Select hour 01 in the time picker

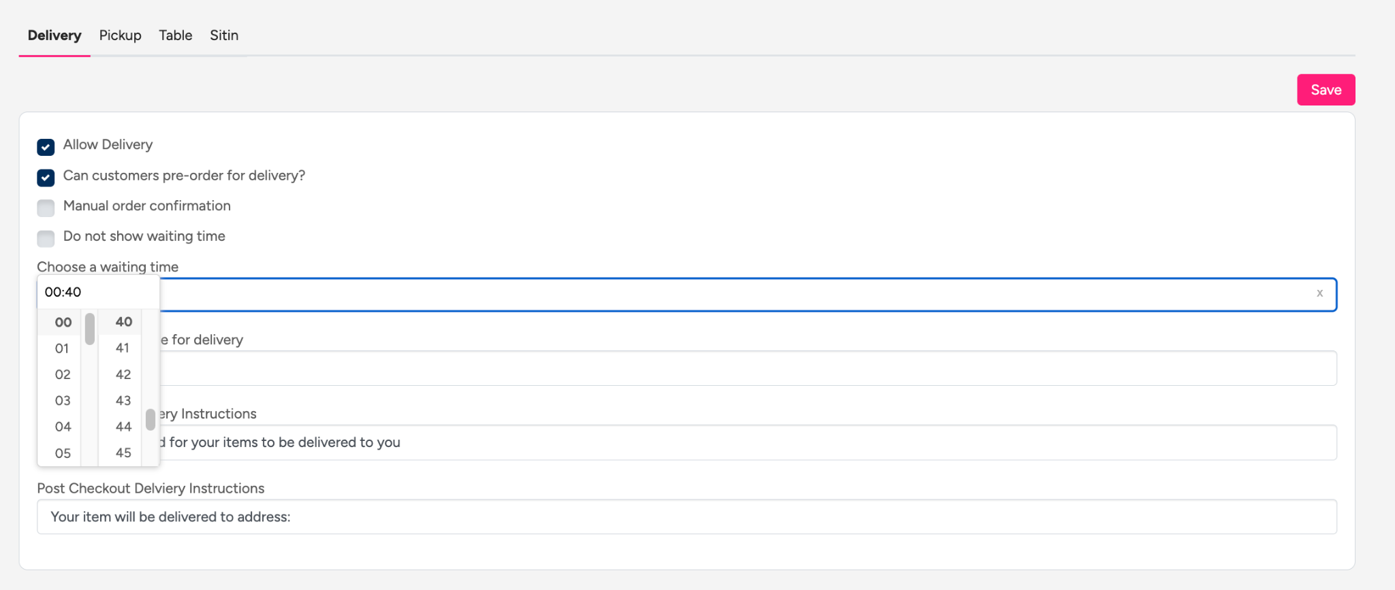click(62, 348)
